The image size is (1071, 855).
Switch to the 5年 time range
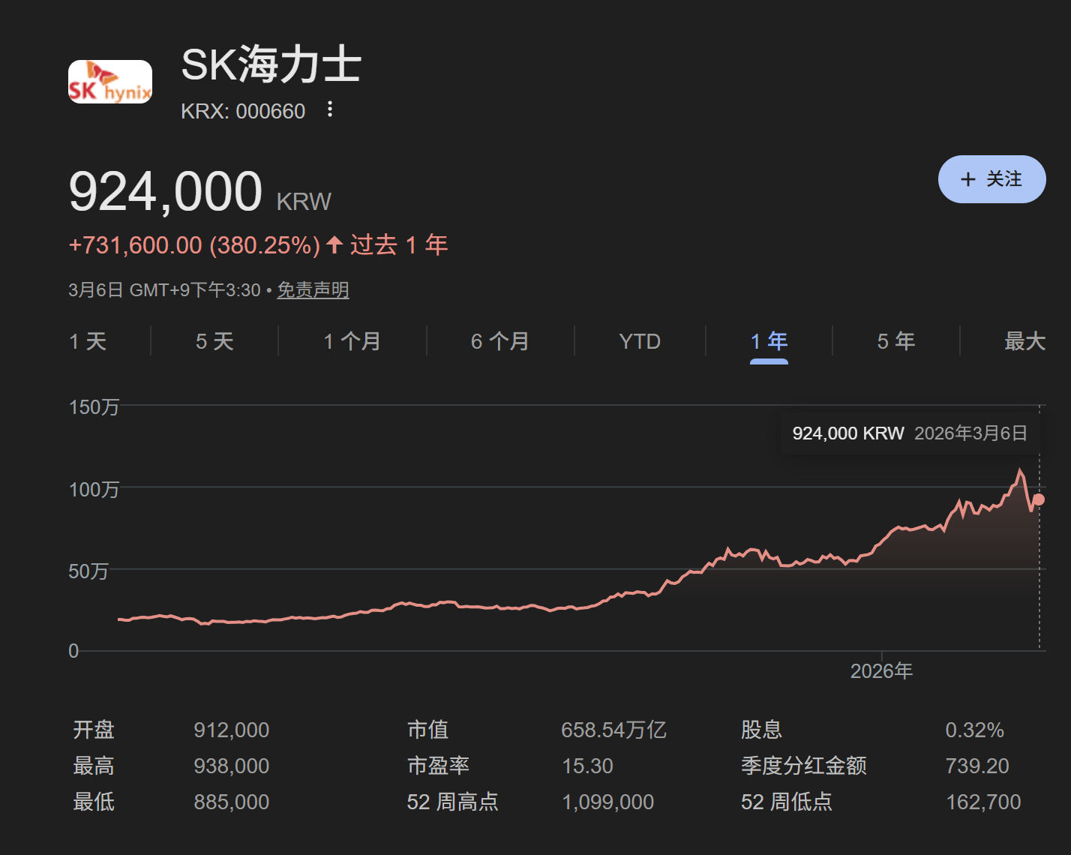click(x=896, y=341)
